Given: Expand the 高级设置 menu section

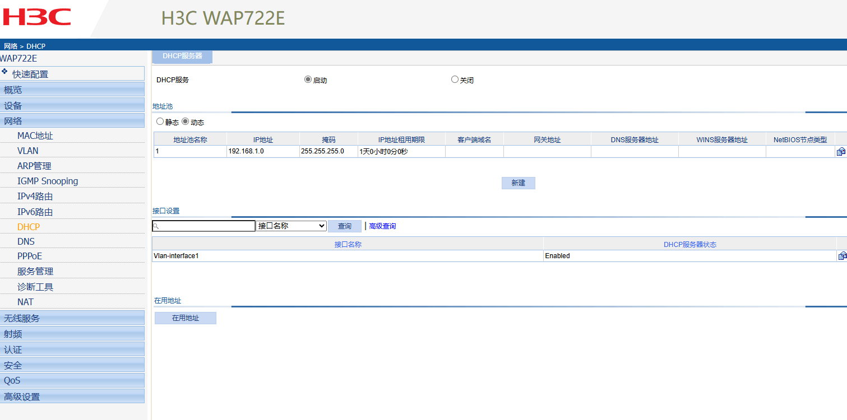Looking at the screenshot, I should pyautogui.click(x=72, y=396).
